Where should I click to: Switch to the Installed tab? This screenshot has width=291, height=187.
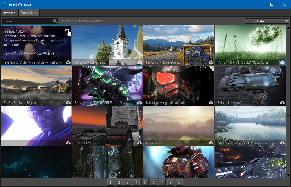coord(9,13)
